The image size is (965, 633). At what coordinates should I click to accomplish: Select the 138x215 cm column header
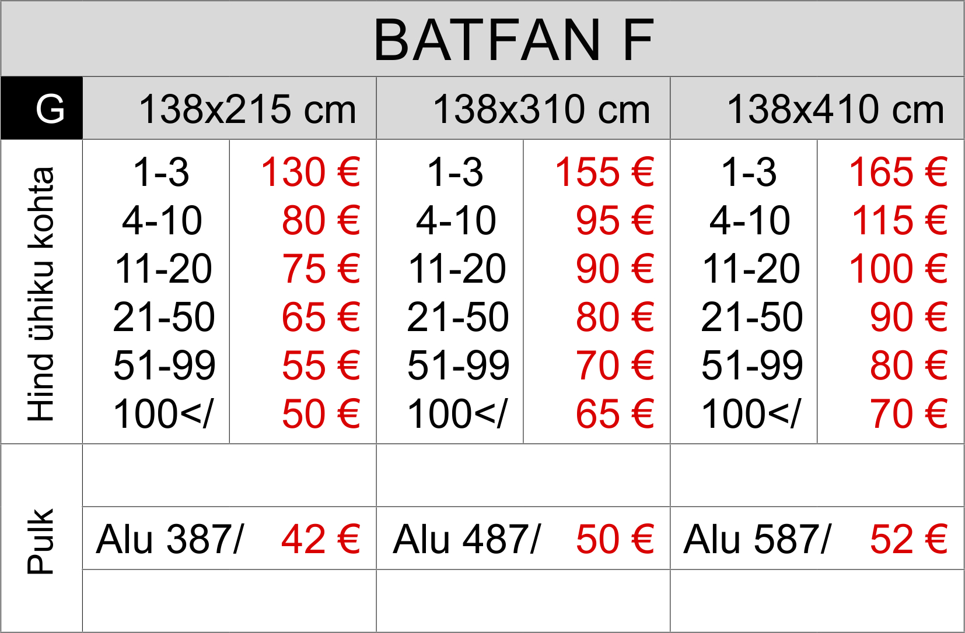(247, 109)
